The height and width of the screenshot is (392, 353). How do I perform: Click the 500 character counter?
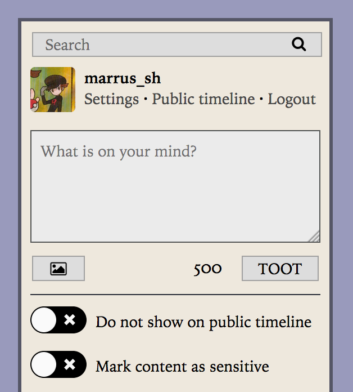coord(207,269)
